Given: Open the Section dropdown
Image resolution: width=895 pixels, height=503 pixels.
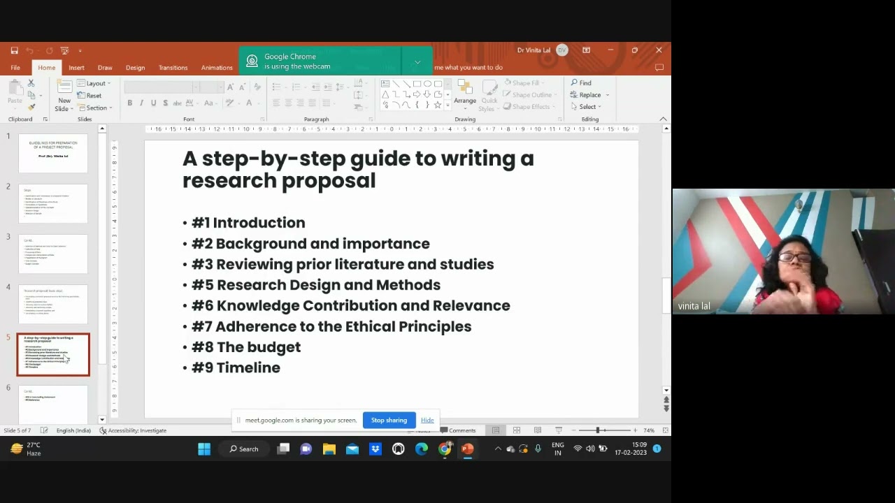Looking at the screenshot, I should pyautogui.click(x=94, y=108).
